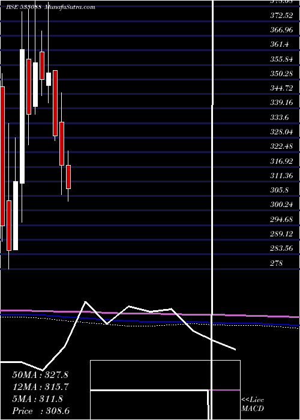Click the 361.4 price axis label
Screen dimensions: 300x420
click(x=280, y=44)
